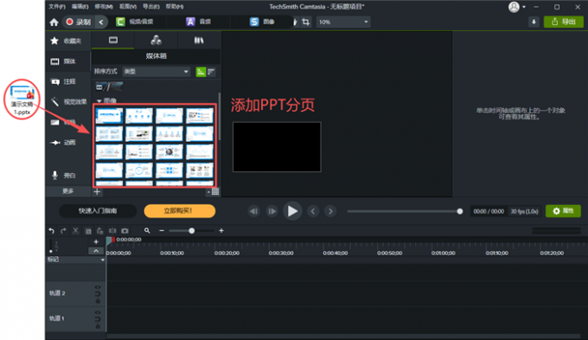The height and width of the screenshot is (340, 588).
Task: Click the green 属性 properties button
Action: pyautogui.click(x=563, y=211)
